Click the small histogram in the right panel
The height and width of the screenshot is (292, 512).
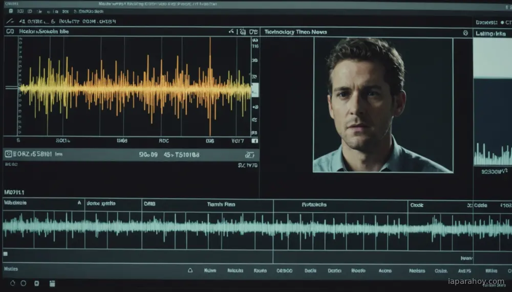pos(493,154)
